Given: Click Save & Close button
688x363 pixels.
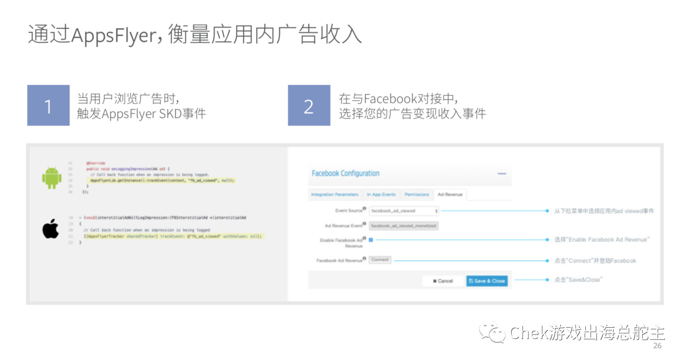Looking at the screenshot, I should (x=487, y=281).
